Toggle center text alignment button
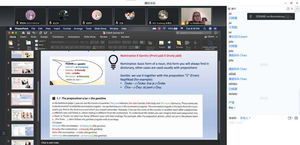Viewport: 300px width, 145px height. (115, 47)
